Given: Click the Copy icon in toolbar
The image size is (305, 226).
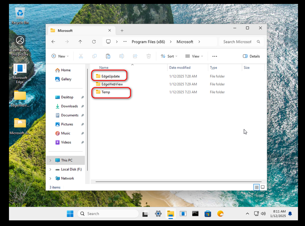Looking at the screenshot, I should tap(94, 56).
